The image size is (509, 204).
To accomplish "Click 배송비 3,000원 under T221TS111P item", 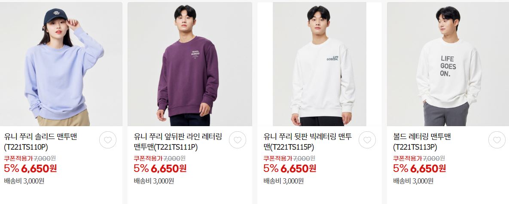I will click(154, 181).
